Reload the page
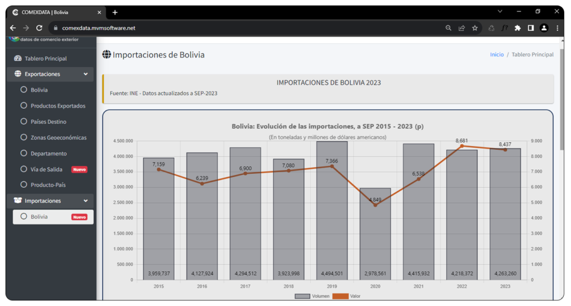The height and width of the screenshot is (306, 571). point(39,28)
